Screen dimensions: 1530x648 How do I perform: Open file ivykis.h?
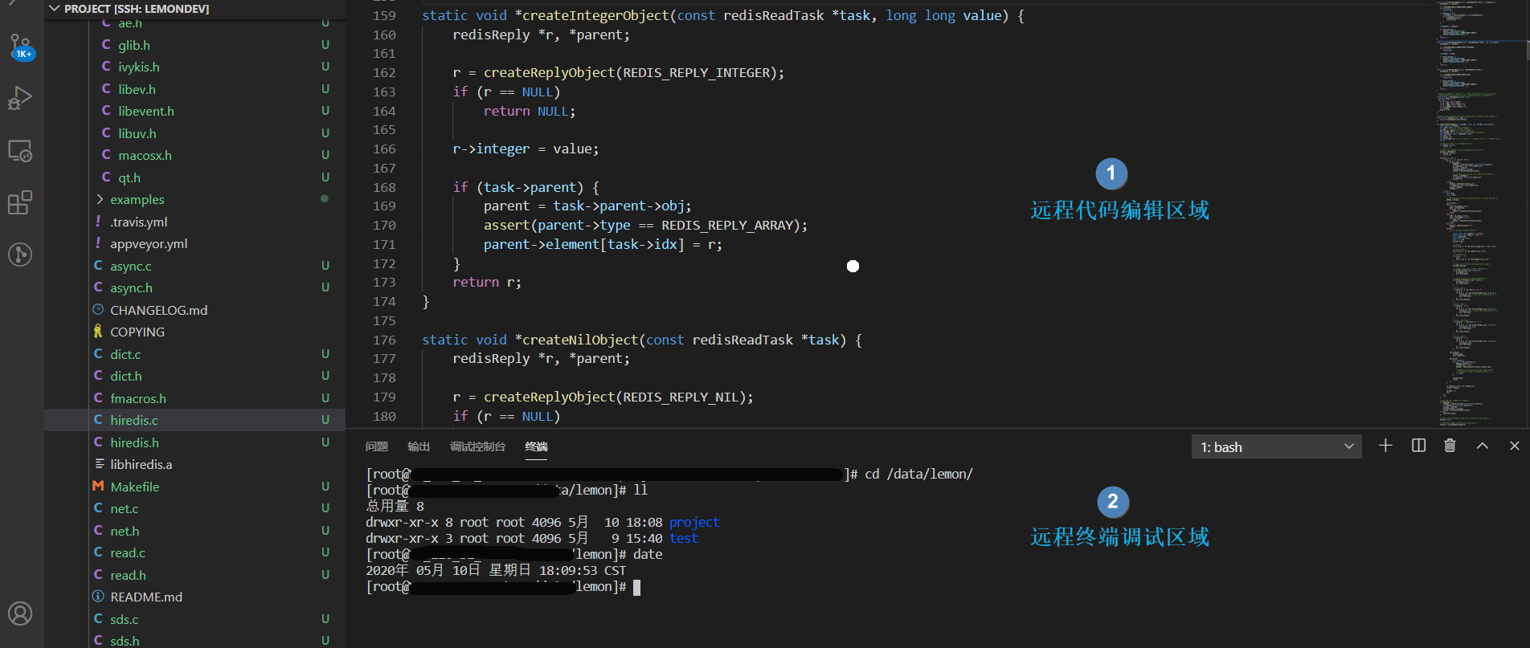coord(139,67)
